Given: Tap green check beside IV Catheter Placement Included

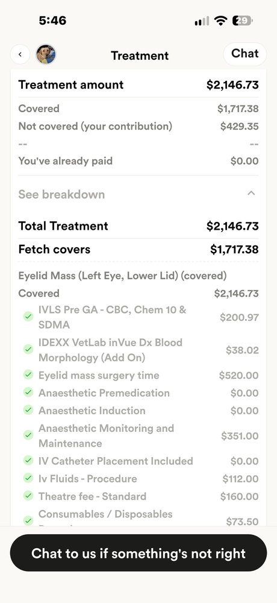Looking at the screenshot, I should point(28,460).
